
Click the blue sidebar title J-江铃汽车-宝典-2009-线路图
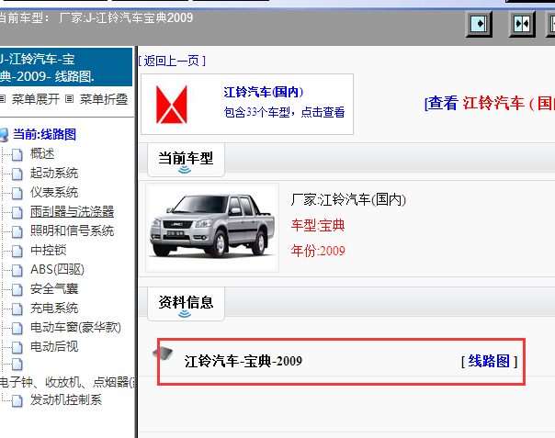(66, 67)
